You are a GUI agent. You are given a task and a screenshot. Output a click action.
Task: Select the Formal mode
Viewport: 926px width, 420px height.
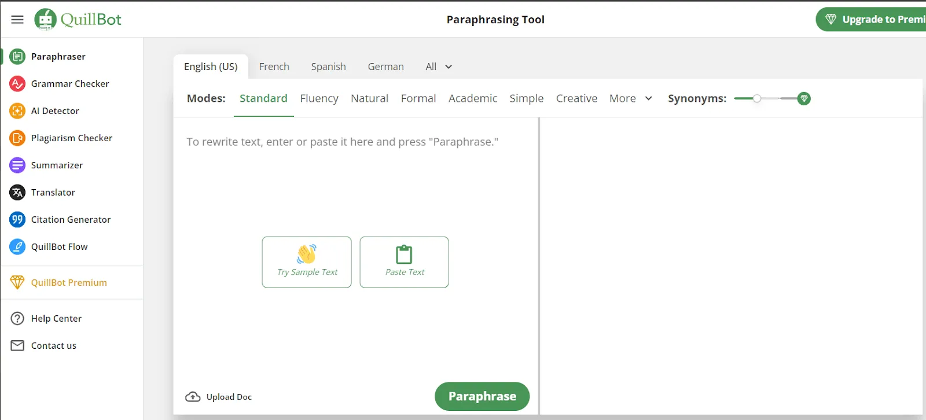[x=418, y=99]
